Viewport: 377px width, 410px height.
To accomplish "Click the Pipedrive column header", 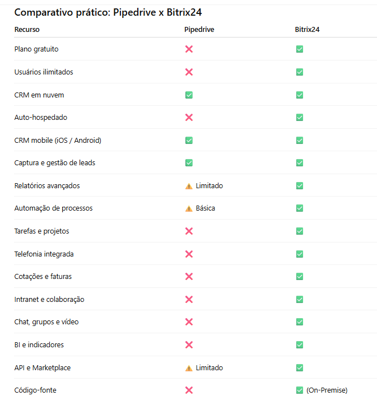I will coord(199,30).
